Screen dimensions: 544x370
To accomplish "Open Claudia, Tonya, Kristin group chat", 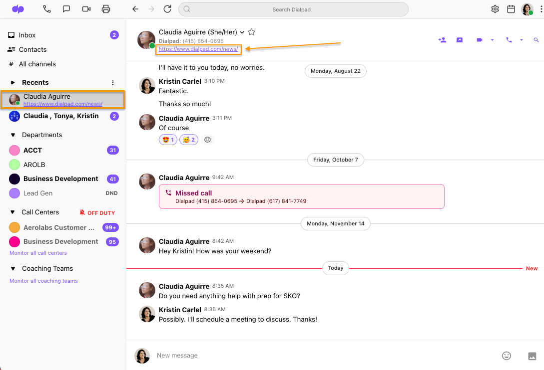I will [63, 116].
